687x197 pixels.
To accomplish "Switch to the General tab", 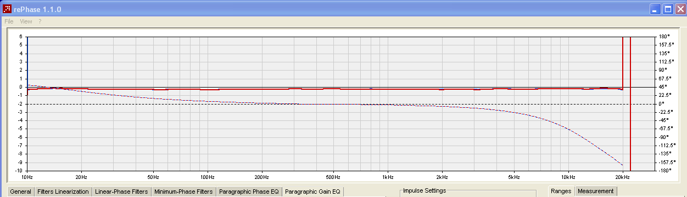I will coord(20,192).
